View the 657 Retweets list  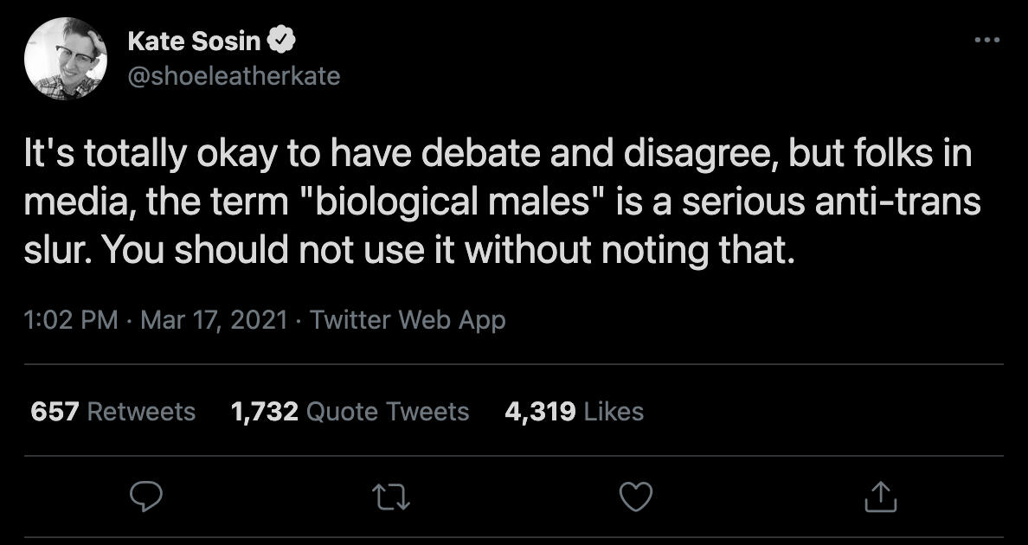coord(113,411)
